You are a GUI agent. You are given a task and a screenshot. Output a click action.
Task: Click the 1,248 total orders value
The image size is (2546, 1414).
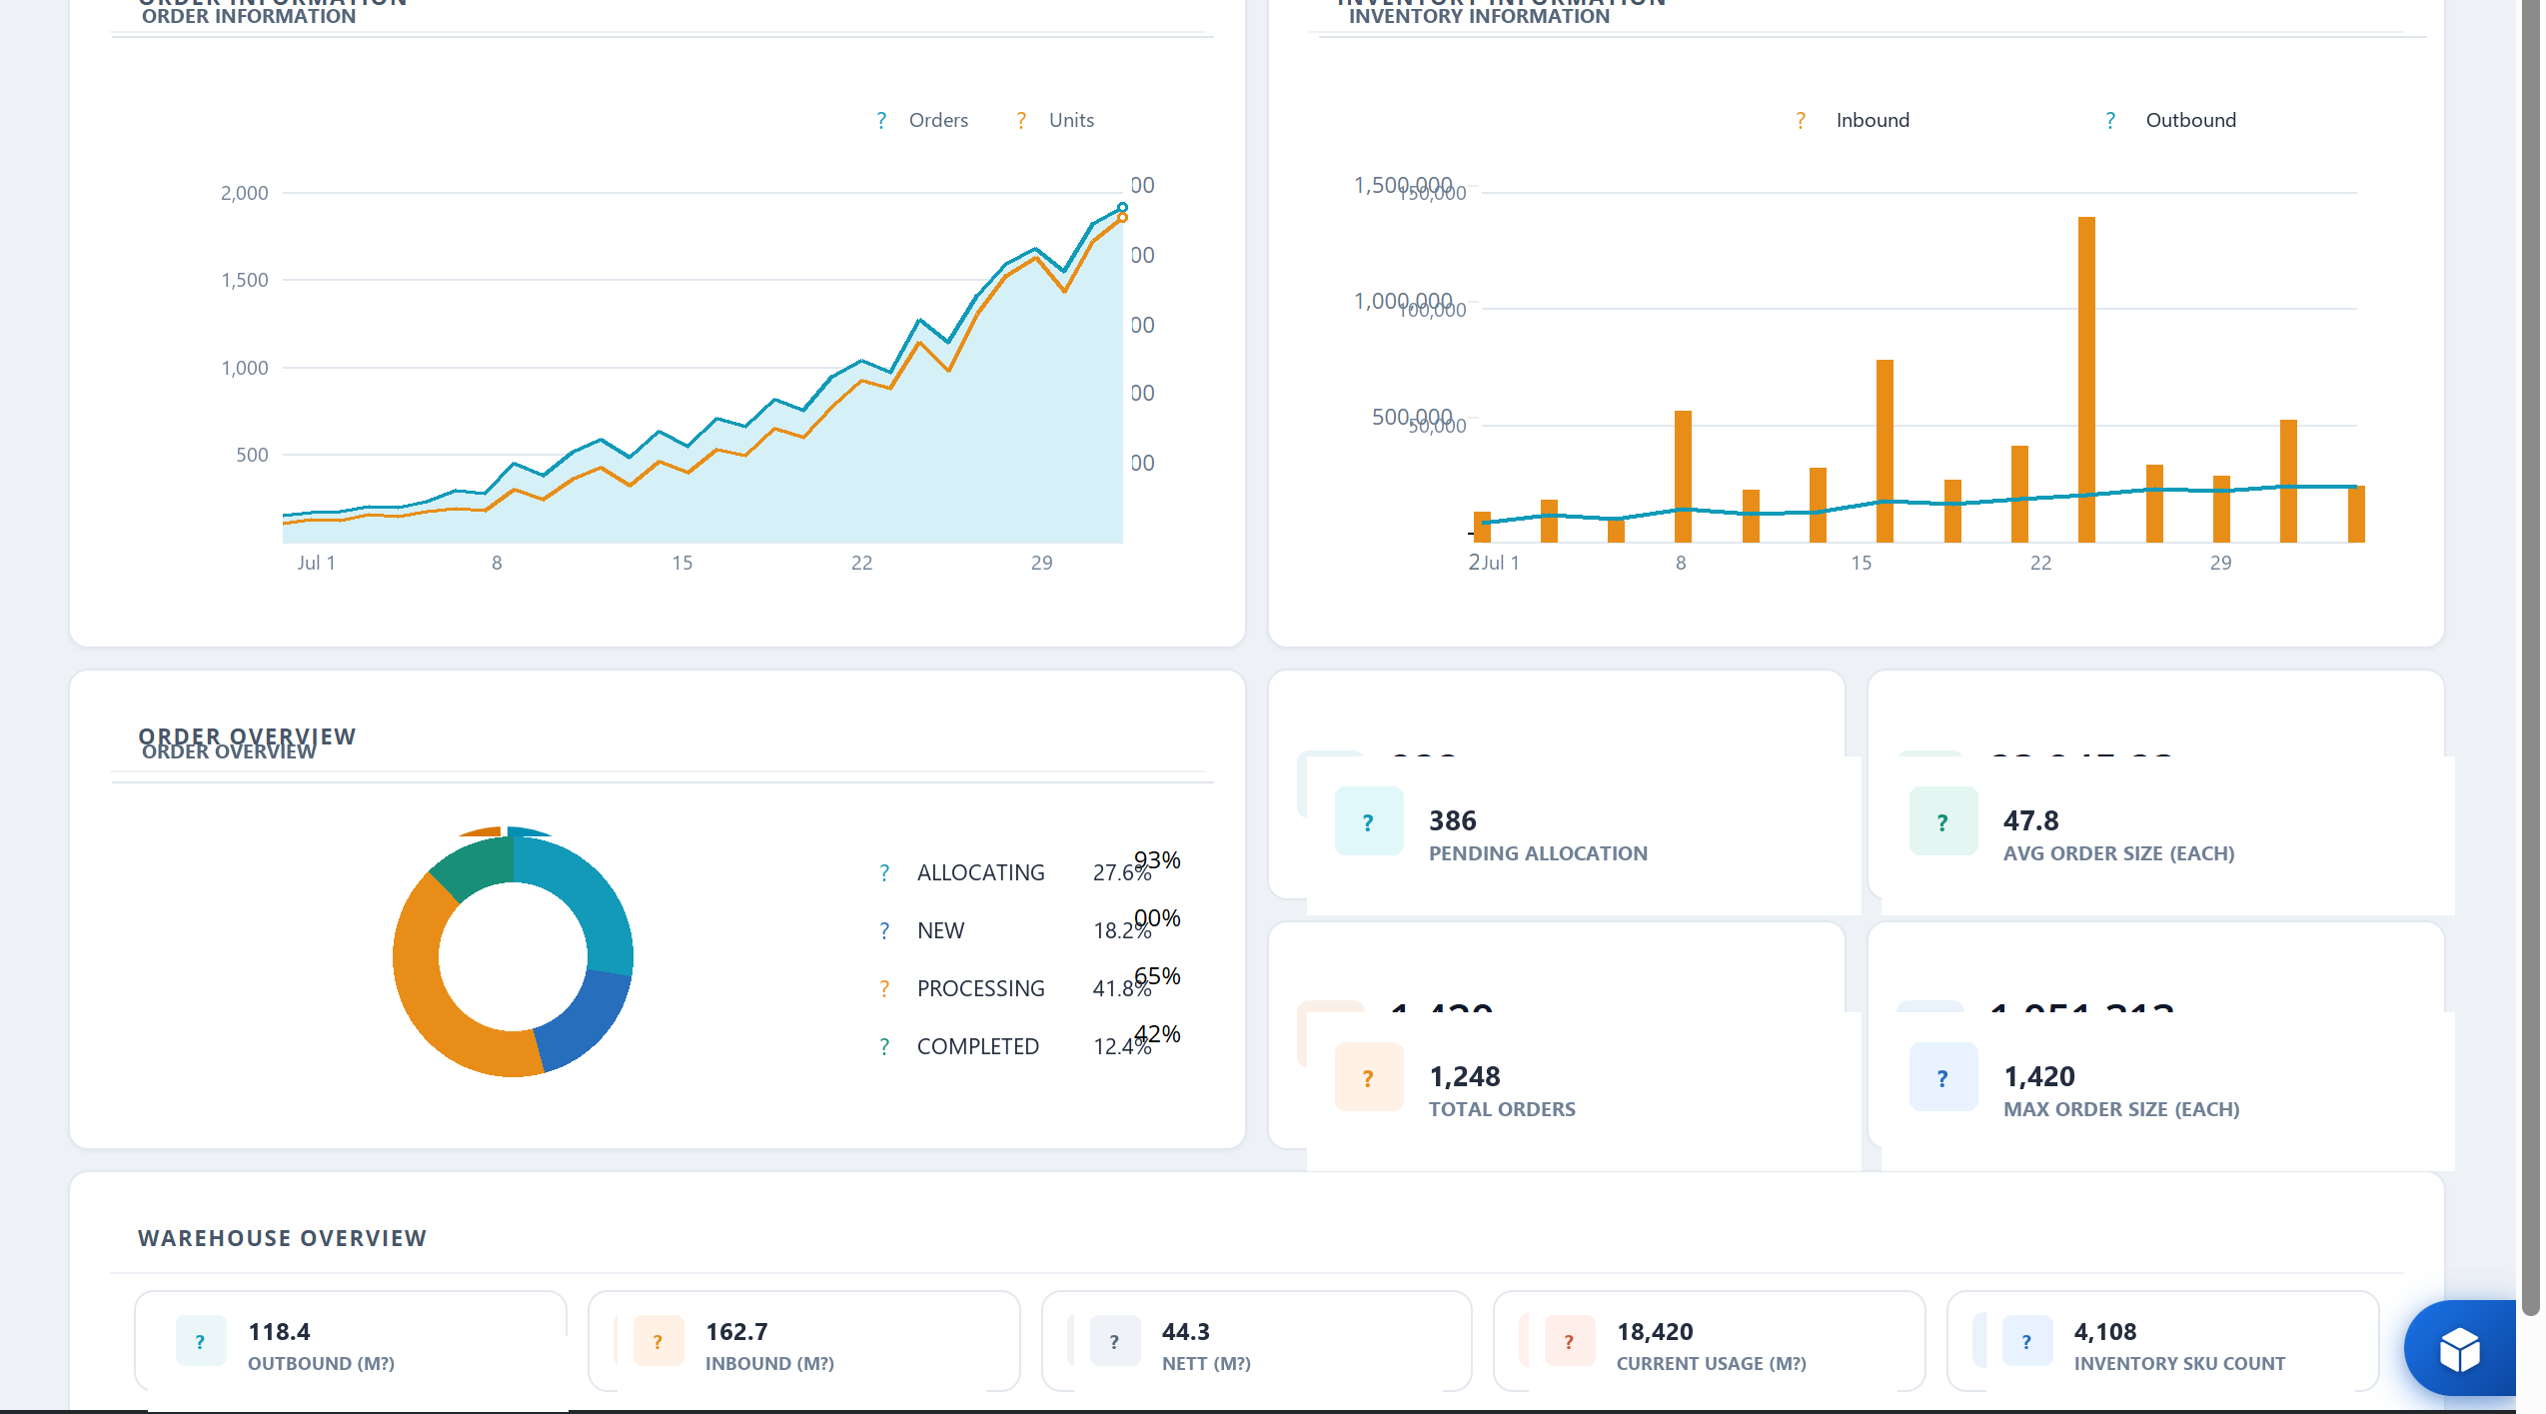click(x=1465, y=1076)
